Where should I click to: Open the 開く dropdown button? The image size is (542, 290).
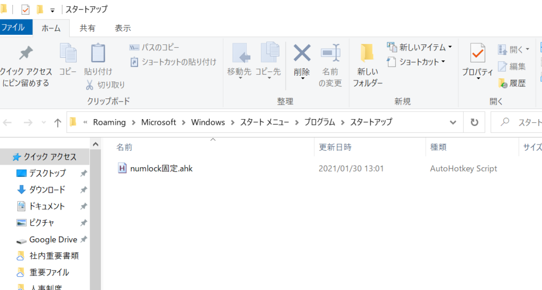click(513, 49)
